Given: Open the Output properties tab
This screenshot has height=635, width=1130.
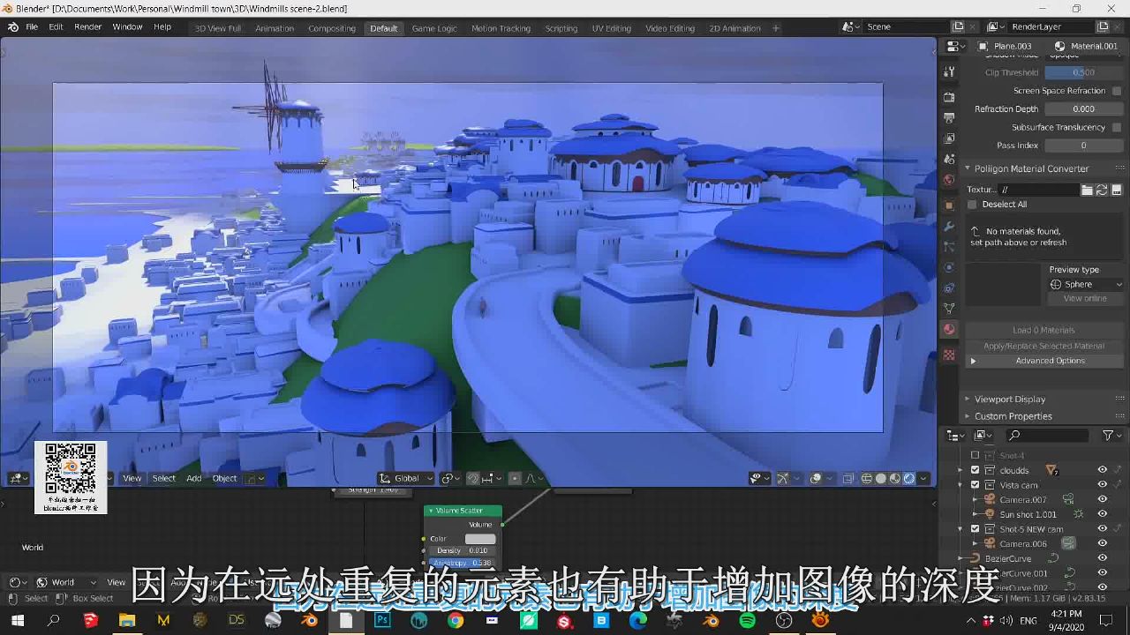Looking at the screenshot, I should (x=949, y=117).
